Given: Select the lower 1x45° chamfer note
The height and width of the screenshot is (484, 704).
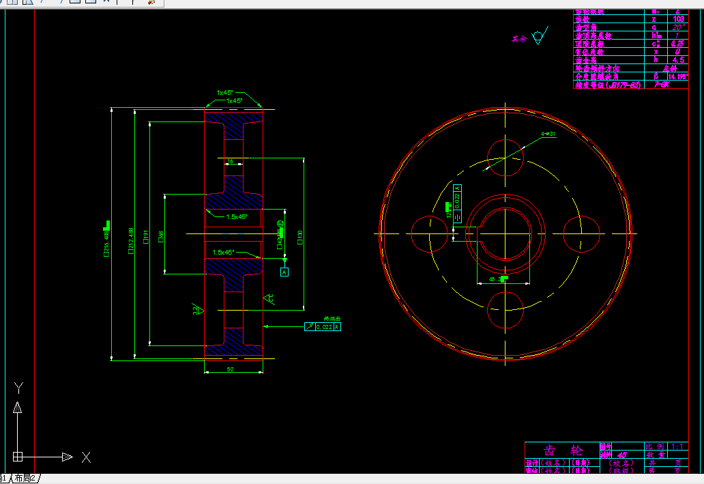Looking at the screenshot, I should tap(235, 100).
